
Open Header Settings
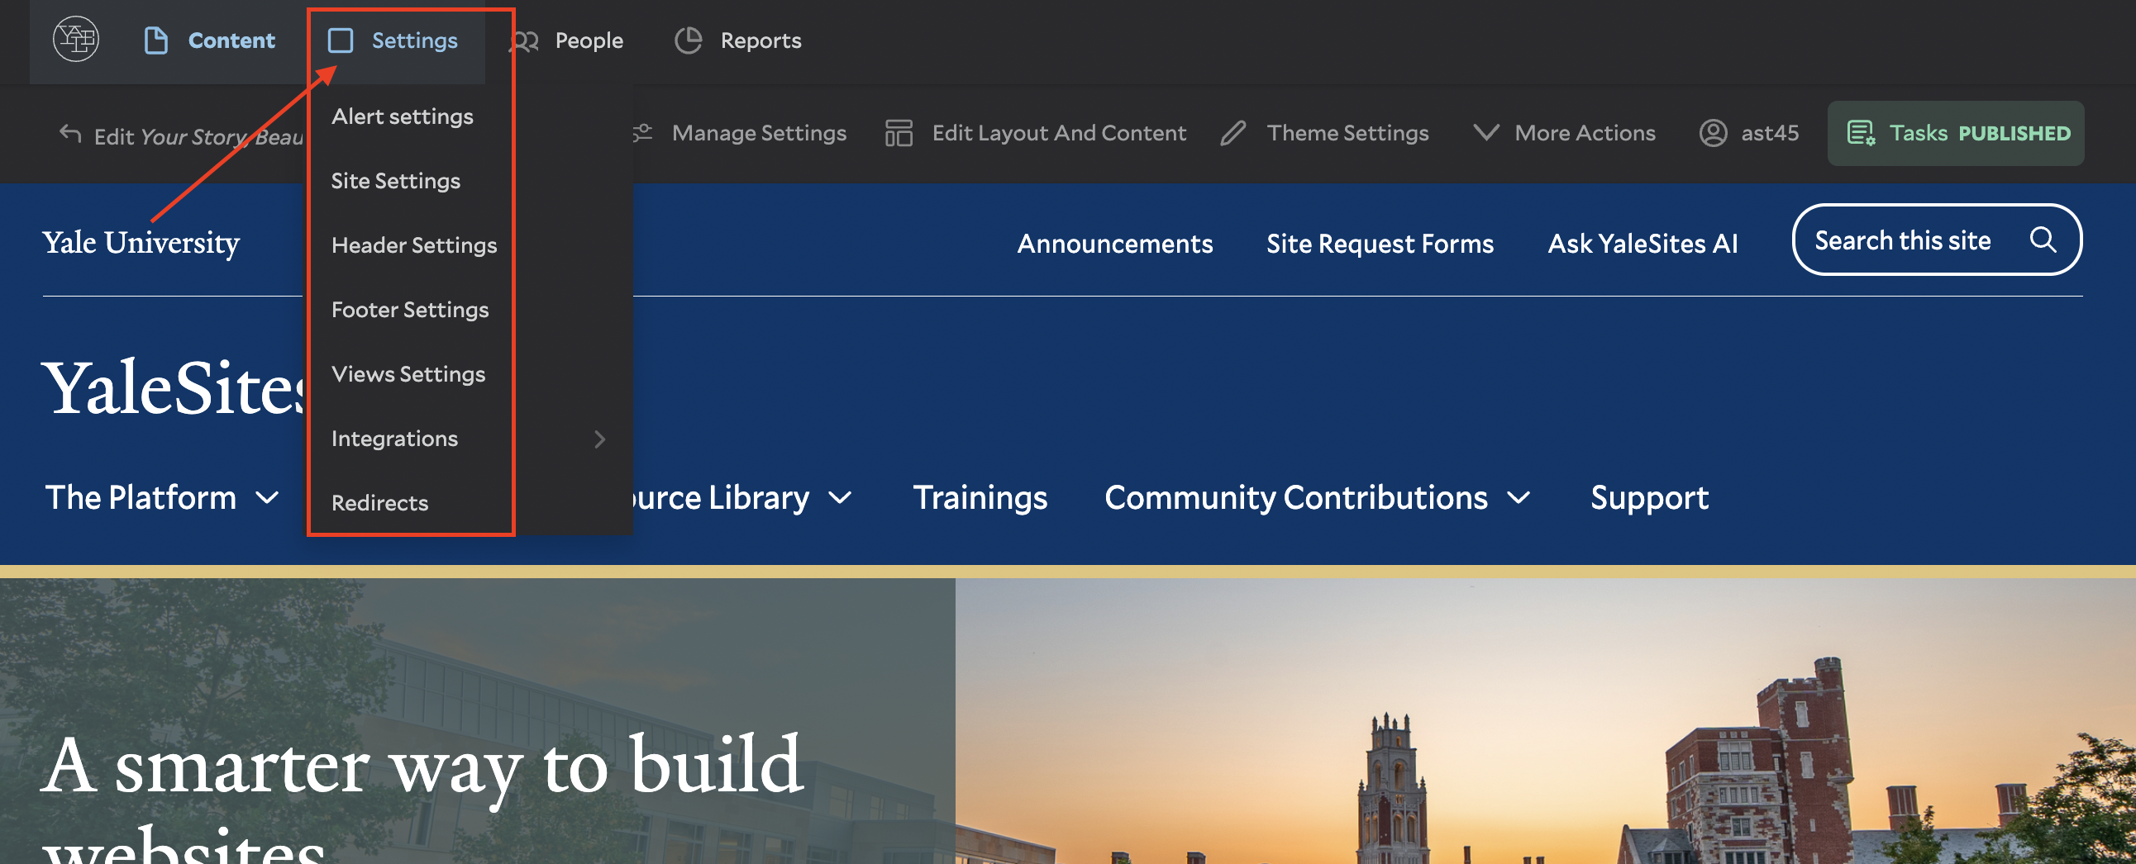pyautogui.click(x=414, y=245)
